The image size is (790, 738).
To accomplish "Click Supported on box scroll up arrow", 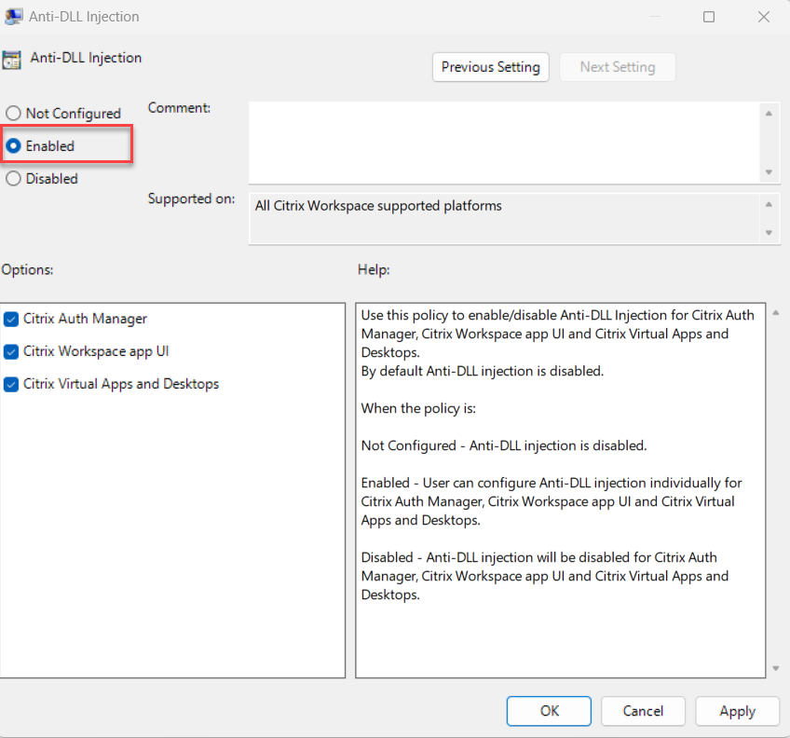I will (x=769, y=205).
